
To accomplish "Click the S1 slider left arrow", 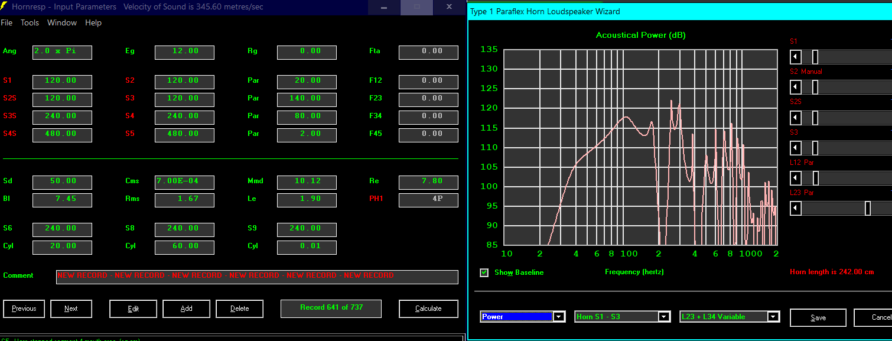I will tap(796, 57).
